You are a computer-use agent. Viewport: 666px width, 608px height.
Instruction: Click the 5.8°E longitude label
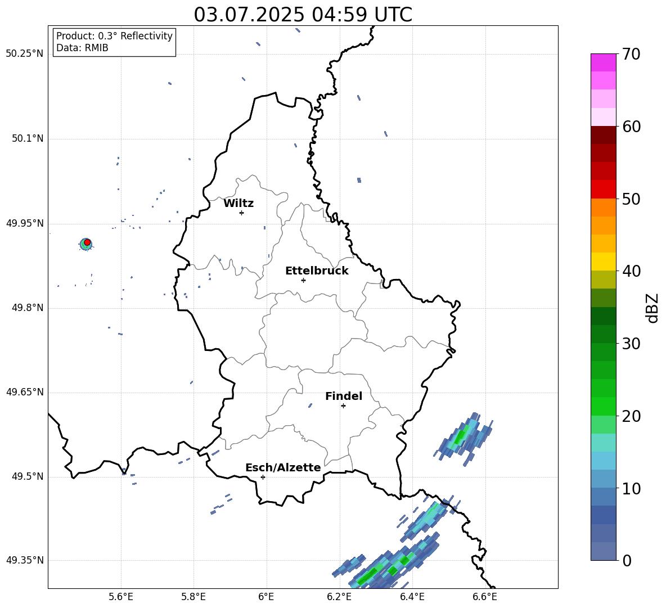pos(193,597)
